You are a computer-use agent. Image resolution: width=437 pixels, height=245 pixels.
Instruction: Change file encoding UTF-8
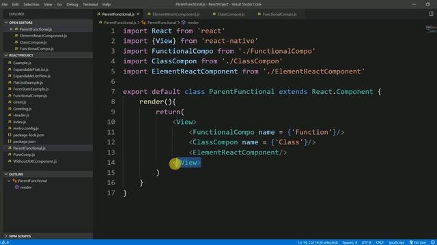[366, 242]
